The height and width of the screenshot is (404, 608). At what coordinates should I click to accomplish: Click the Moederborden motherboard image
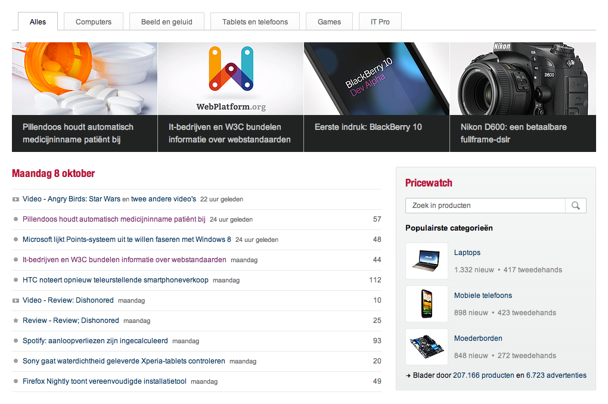tap(427, 347)
